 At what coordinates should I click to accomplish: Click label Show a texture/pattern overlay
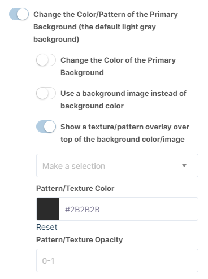click(x=125, y=133)
